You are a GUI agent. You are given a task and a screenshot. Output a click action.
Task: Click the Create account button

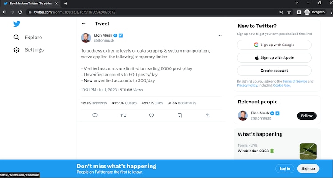pos(274,70)
